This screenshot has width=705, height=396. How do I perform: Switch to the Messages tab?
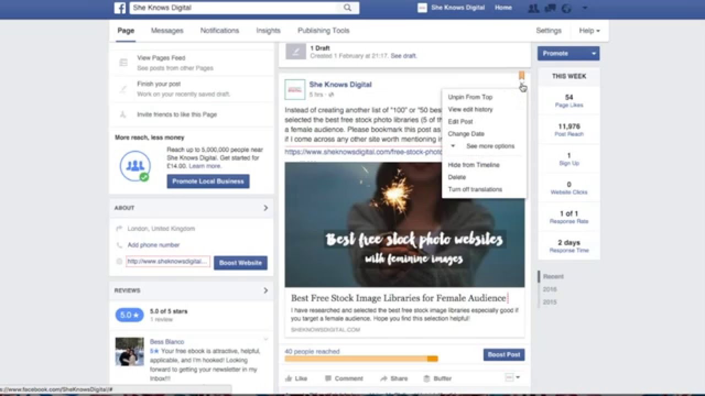pos(167,31)
